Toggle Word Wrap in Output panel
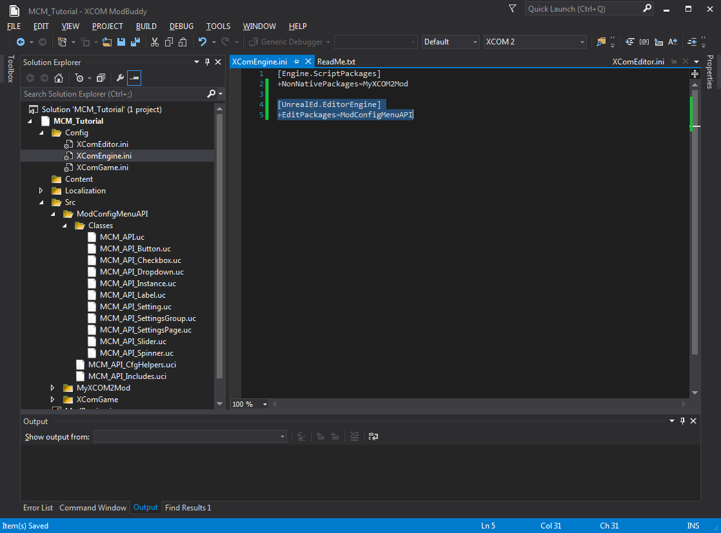This screenshot has width=721, height=533. (373, 436)
